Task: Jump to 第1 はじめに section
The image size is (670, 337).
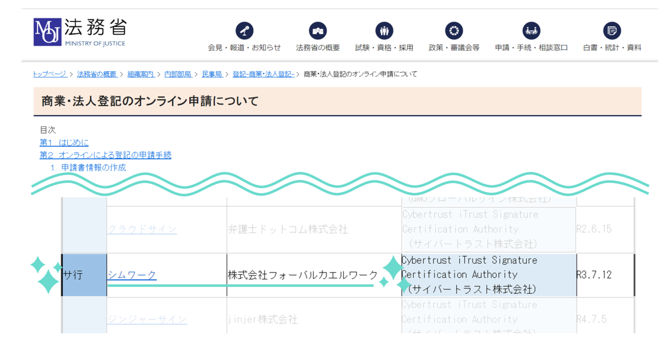Action: (64, 143)
